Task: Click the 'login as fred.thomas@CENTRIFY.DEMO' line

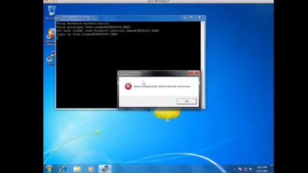Action: point(87,34)
